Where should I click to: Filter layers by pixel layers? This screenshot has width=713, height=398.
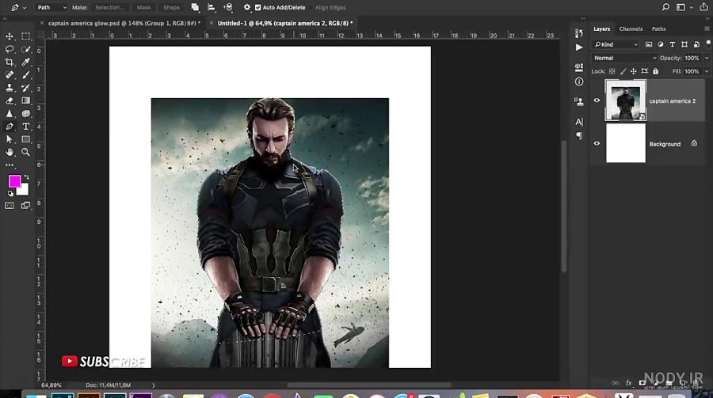648,44
